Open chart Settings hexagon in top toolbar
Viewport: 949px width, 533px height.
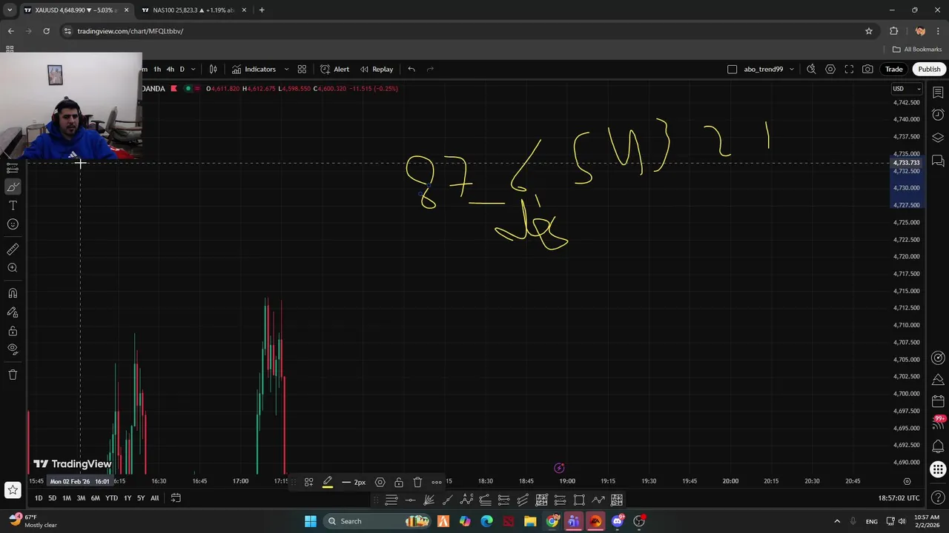point(830,69)
